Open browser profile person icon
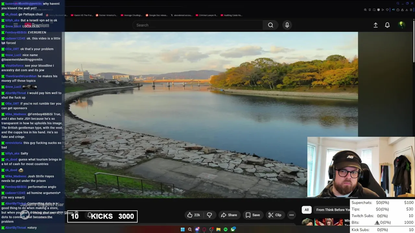The image size is (415, 233). [402, 10]
